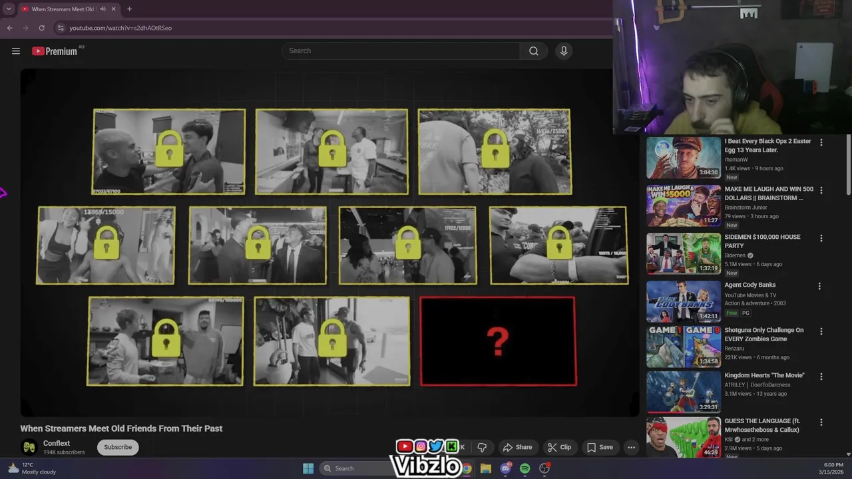Dislike the video with thumbs-down button
Image resolution: width=852 pixels, height=479 pixels.
[482, 448]
